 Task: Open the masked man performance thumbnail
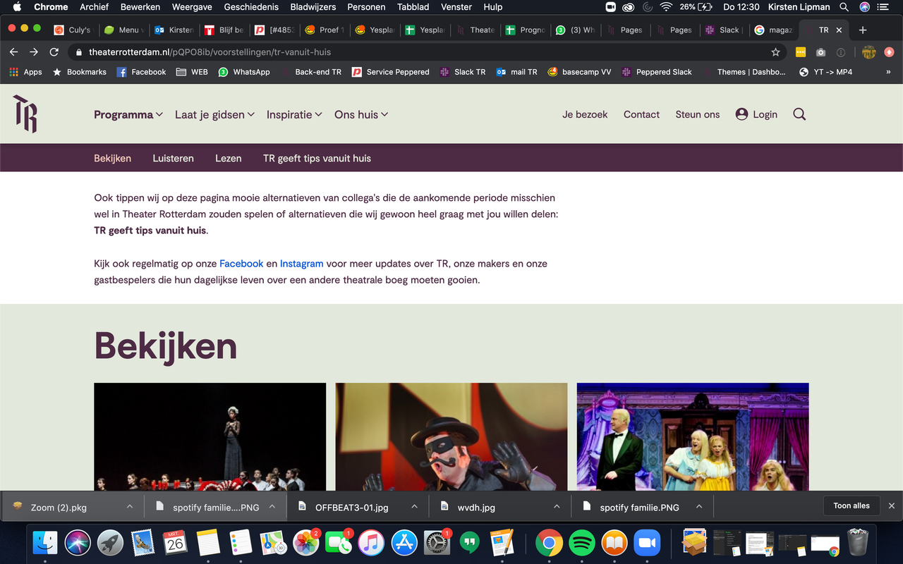(451, 437)
